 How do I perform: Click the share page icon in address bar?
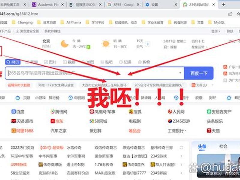230,14
